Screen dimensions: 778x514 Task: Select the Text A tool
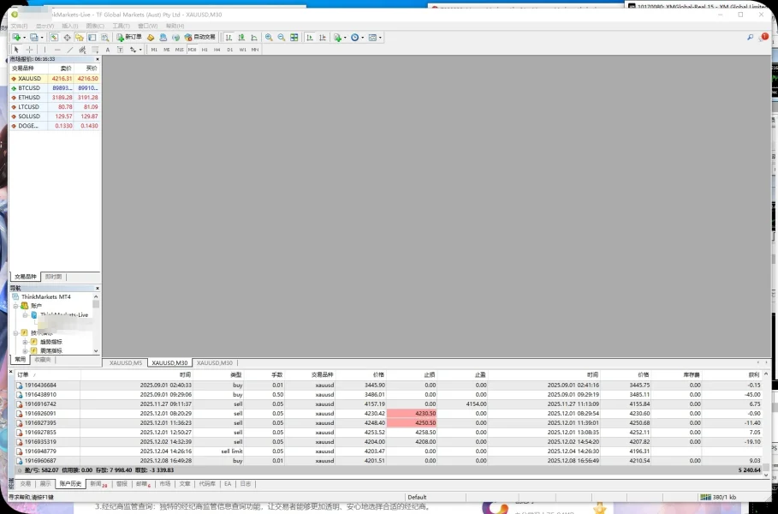point(108,50)
